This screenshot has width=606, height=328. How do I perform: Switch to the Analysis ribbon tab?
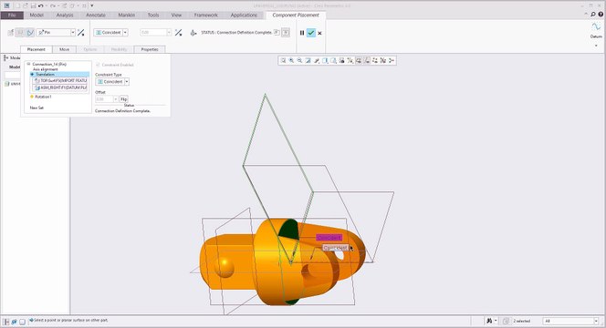click(65, 15)
